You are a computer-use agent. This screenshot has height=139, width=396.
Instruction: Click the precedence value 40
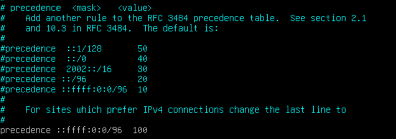(x=142, y=59)
